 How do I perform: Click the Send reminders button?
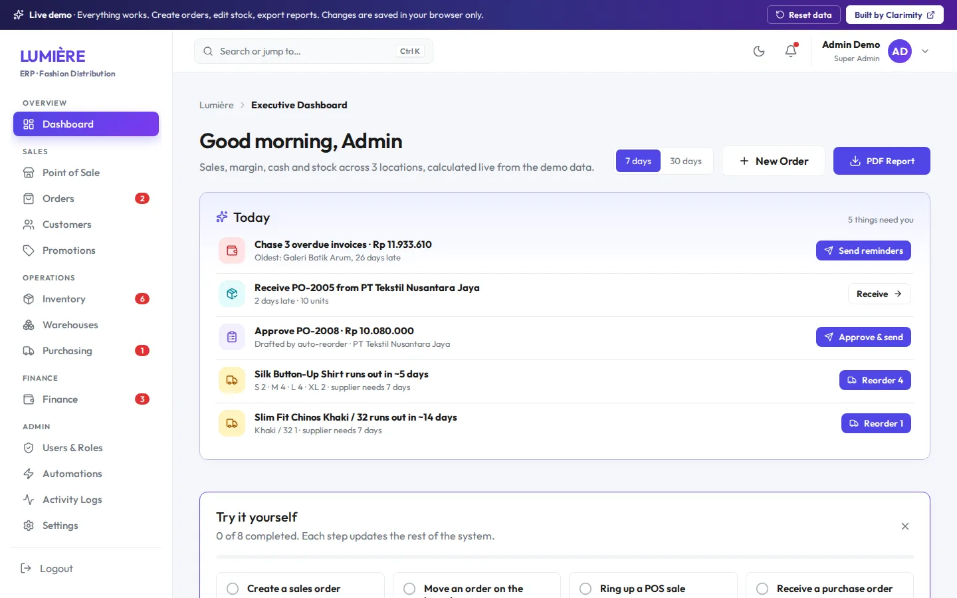point(863,250)
